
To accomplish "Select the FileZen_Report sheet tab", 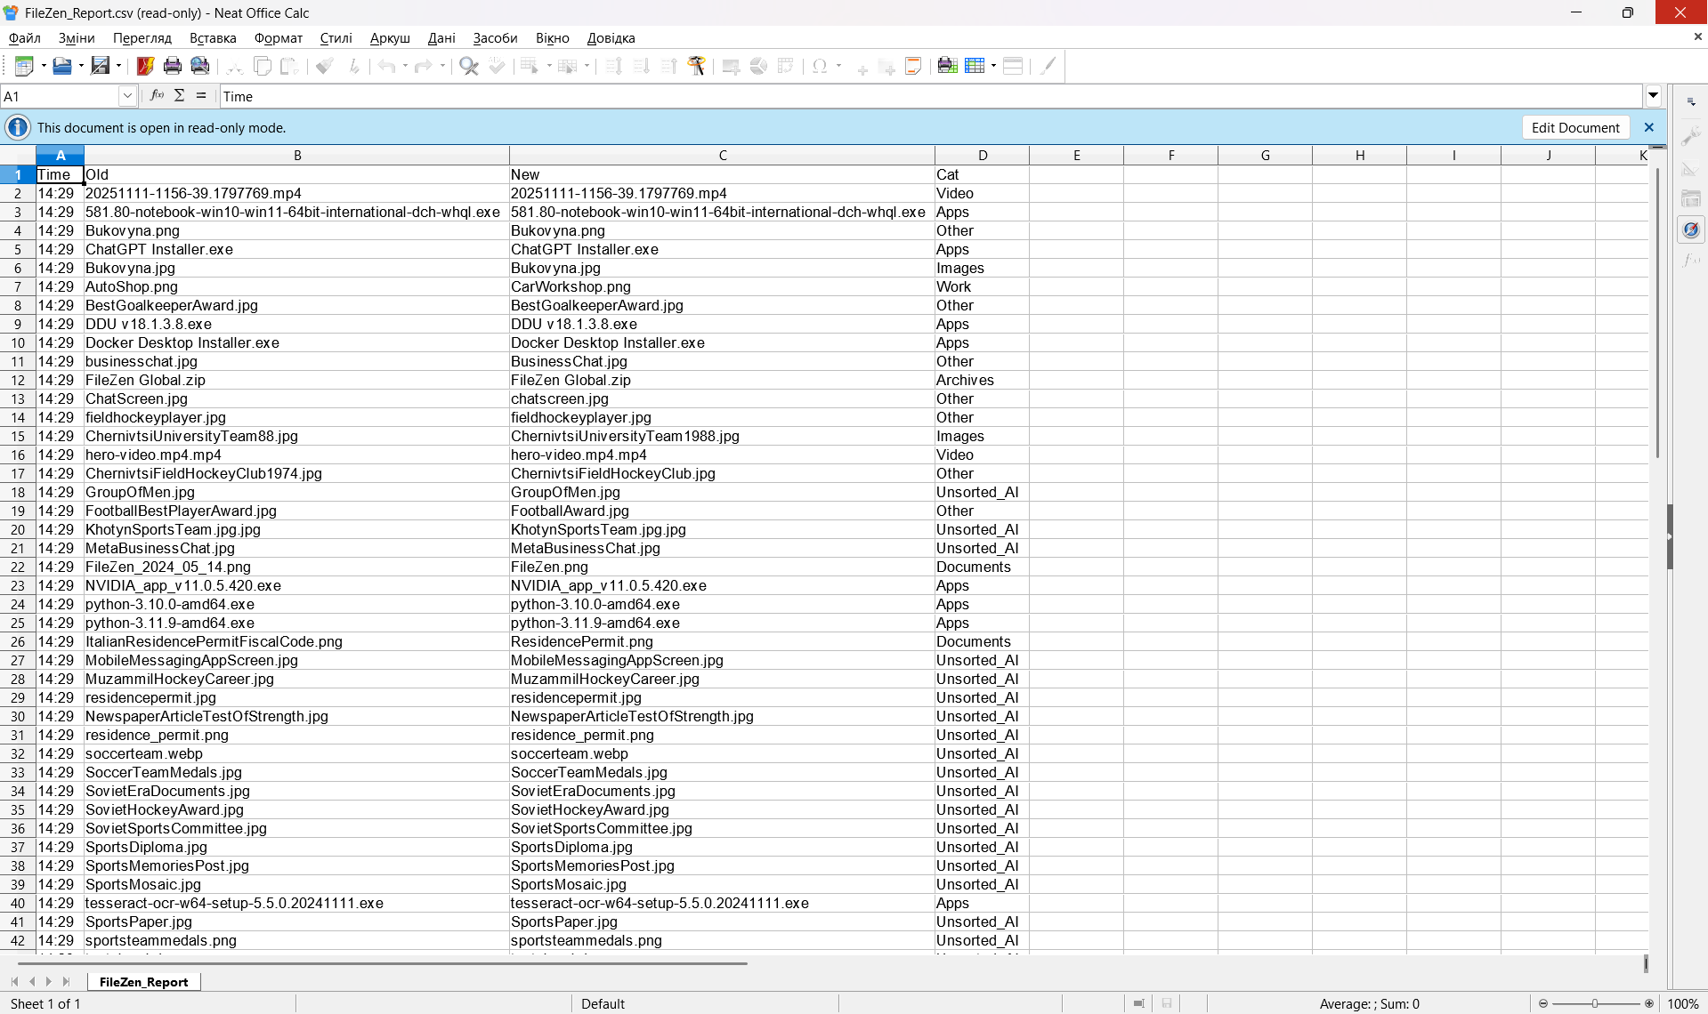I will pos(144,981).
